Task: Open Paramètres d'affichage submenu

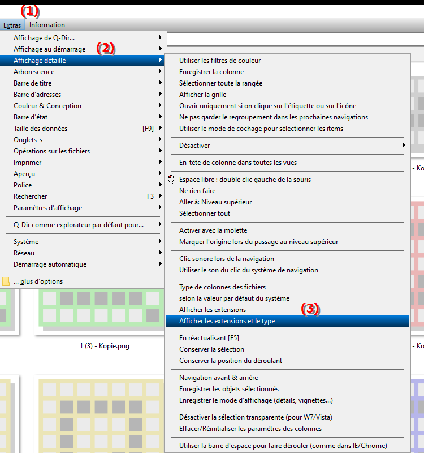Action: [x=82, y=208]
